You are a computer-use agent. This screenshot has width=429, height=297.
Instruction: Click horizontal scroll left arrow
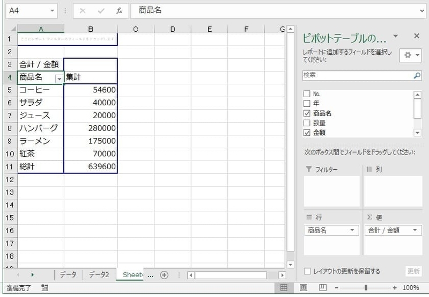click(x=191, y=275)
